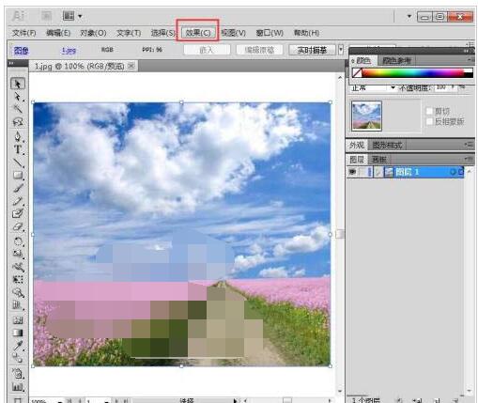Enable the 剪切 checkbox
The height and width of the screenshot is (403, 478).
[429, 111]
